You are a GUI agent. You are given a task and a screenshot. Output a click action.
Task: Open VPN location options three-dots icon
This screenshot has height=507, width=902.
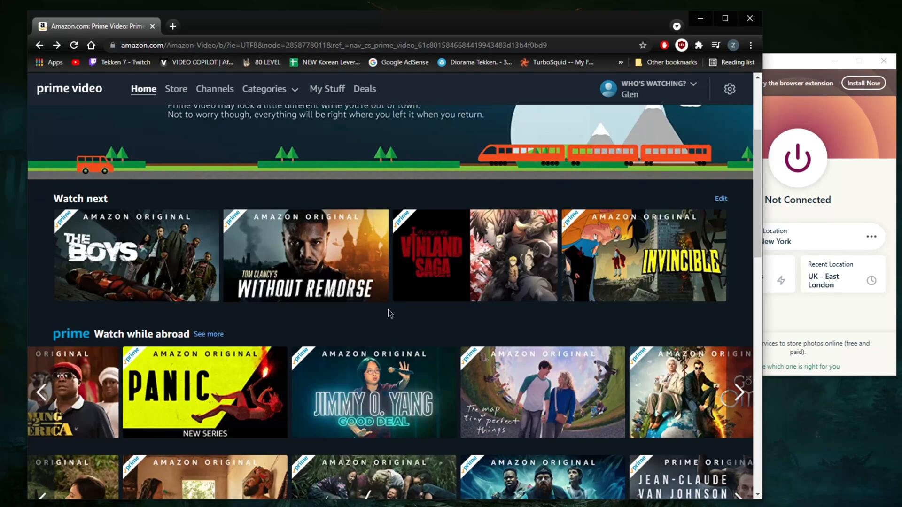click(871, 237)
